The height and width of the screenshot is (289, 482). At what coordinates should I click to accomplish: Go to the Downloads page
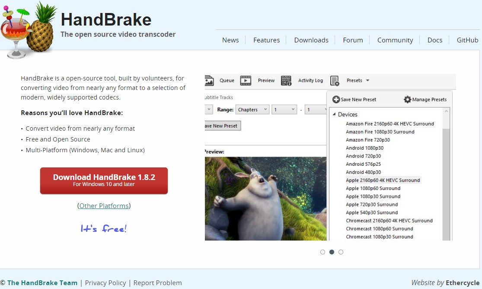pyautogui.click(x=311, y=40)
